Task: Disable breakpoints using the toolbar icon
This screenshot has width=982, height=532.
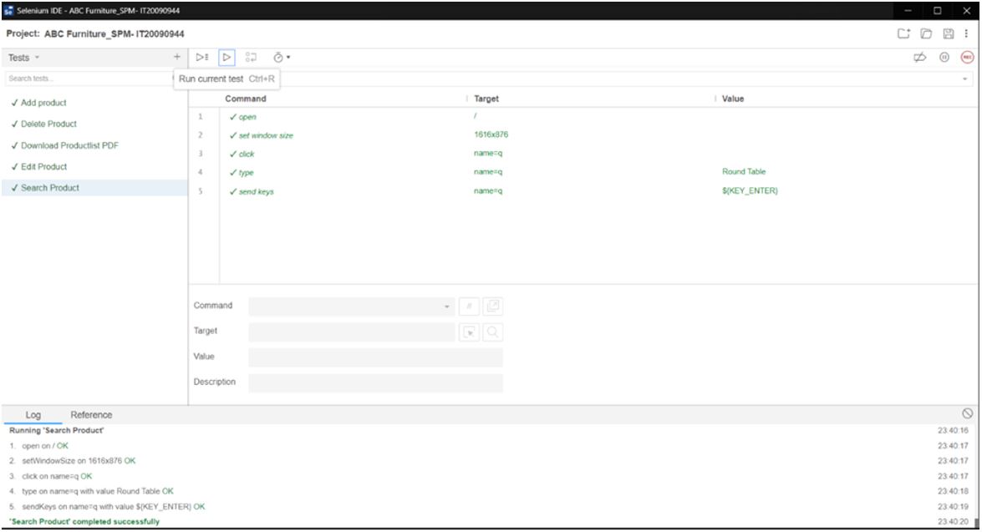Action: pyautogui.click(x=919, y=57)
